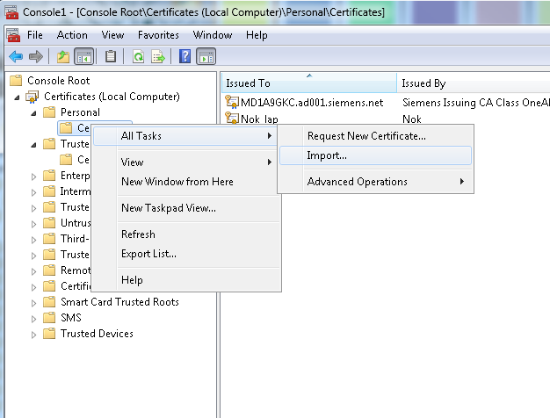This screenshot has width=550, height=418.
Task: Toggle Show/Hide Action Pane icon
Action: click(206, 57)
